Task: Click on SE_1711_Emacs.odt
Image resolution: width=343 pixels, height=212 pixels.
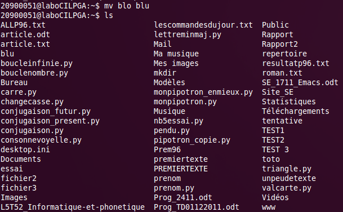Action: click(300, 82)
